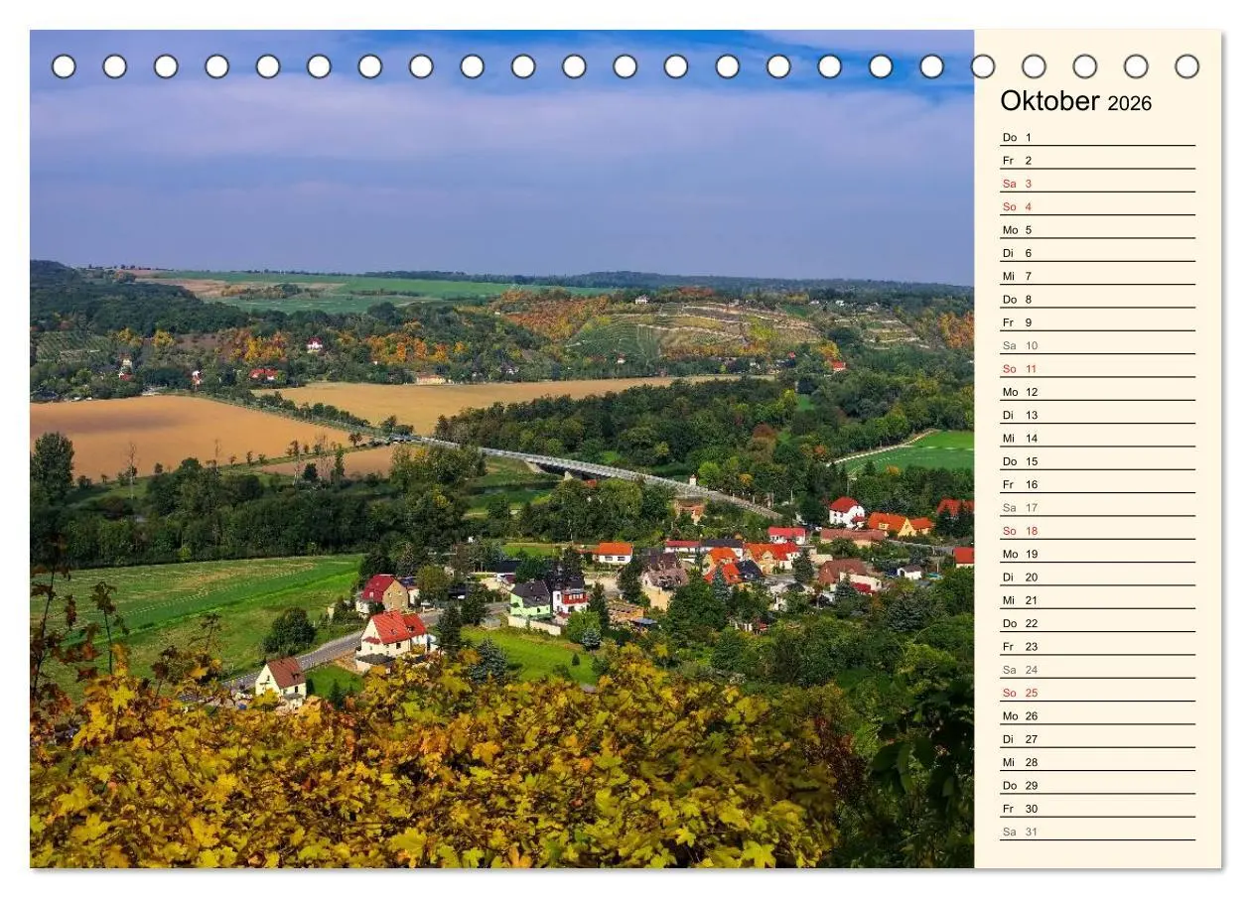Select the 'Mo 5' date row

click(1097, 229)
